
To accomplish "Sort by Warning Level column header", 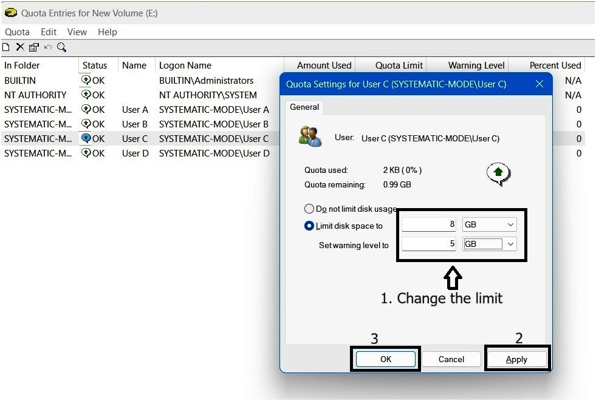I will [x=468, y=66].
